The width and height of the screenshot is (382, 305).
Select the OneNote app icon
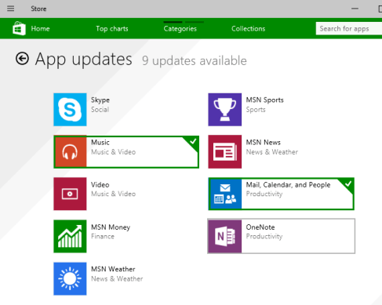click(x=225, y=236)
